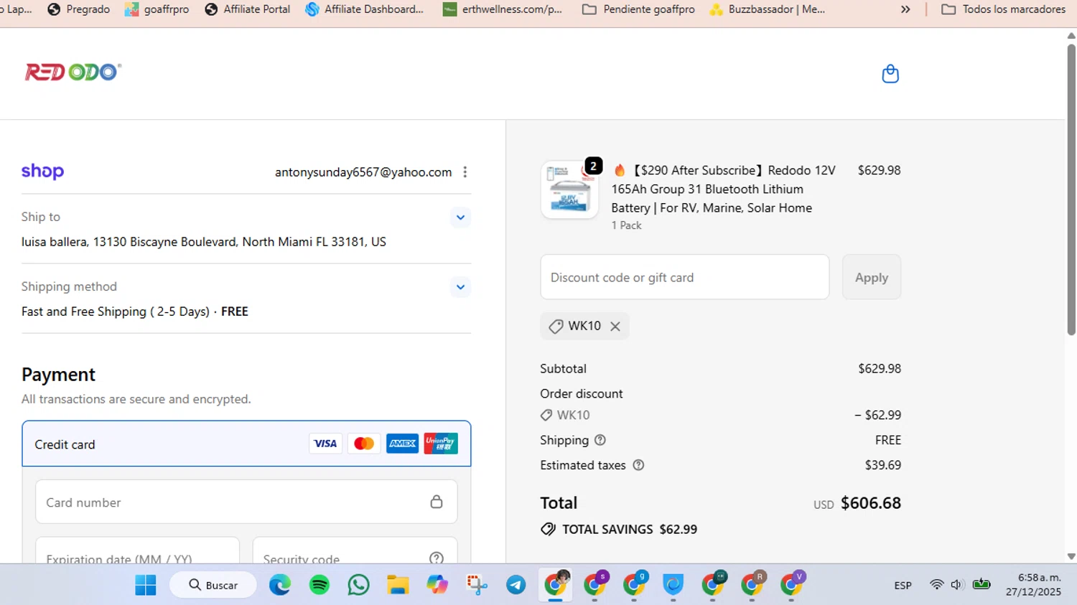Click the ESP language indicator
Viewport: 1077px width, 605px height.
(903, 586)
